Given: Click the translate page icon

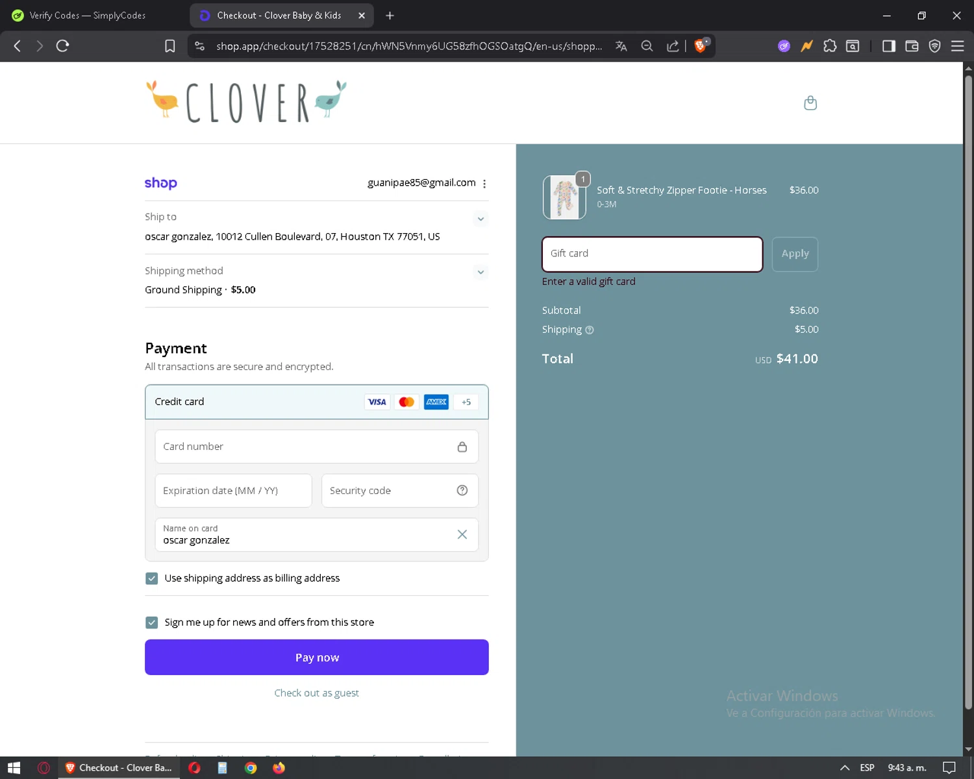Looking at the screenshot, I should tap(621, 45).
